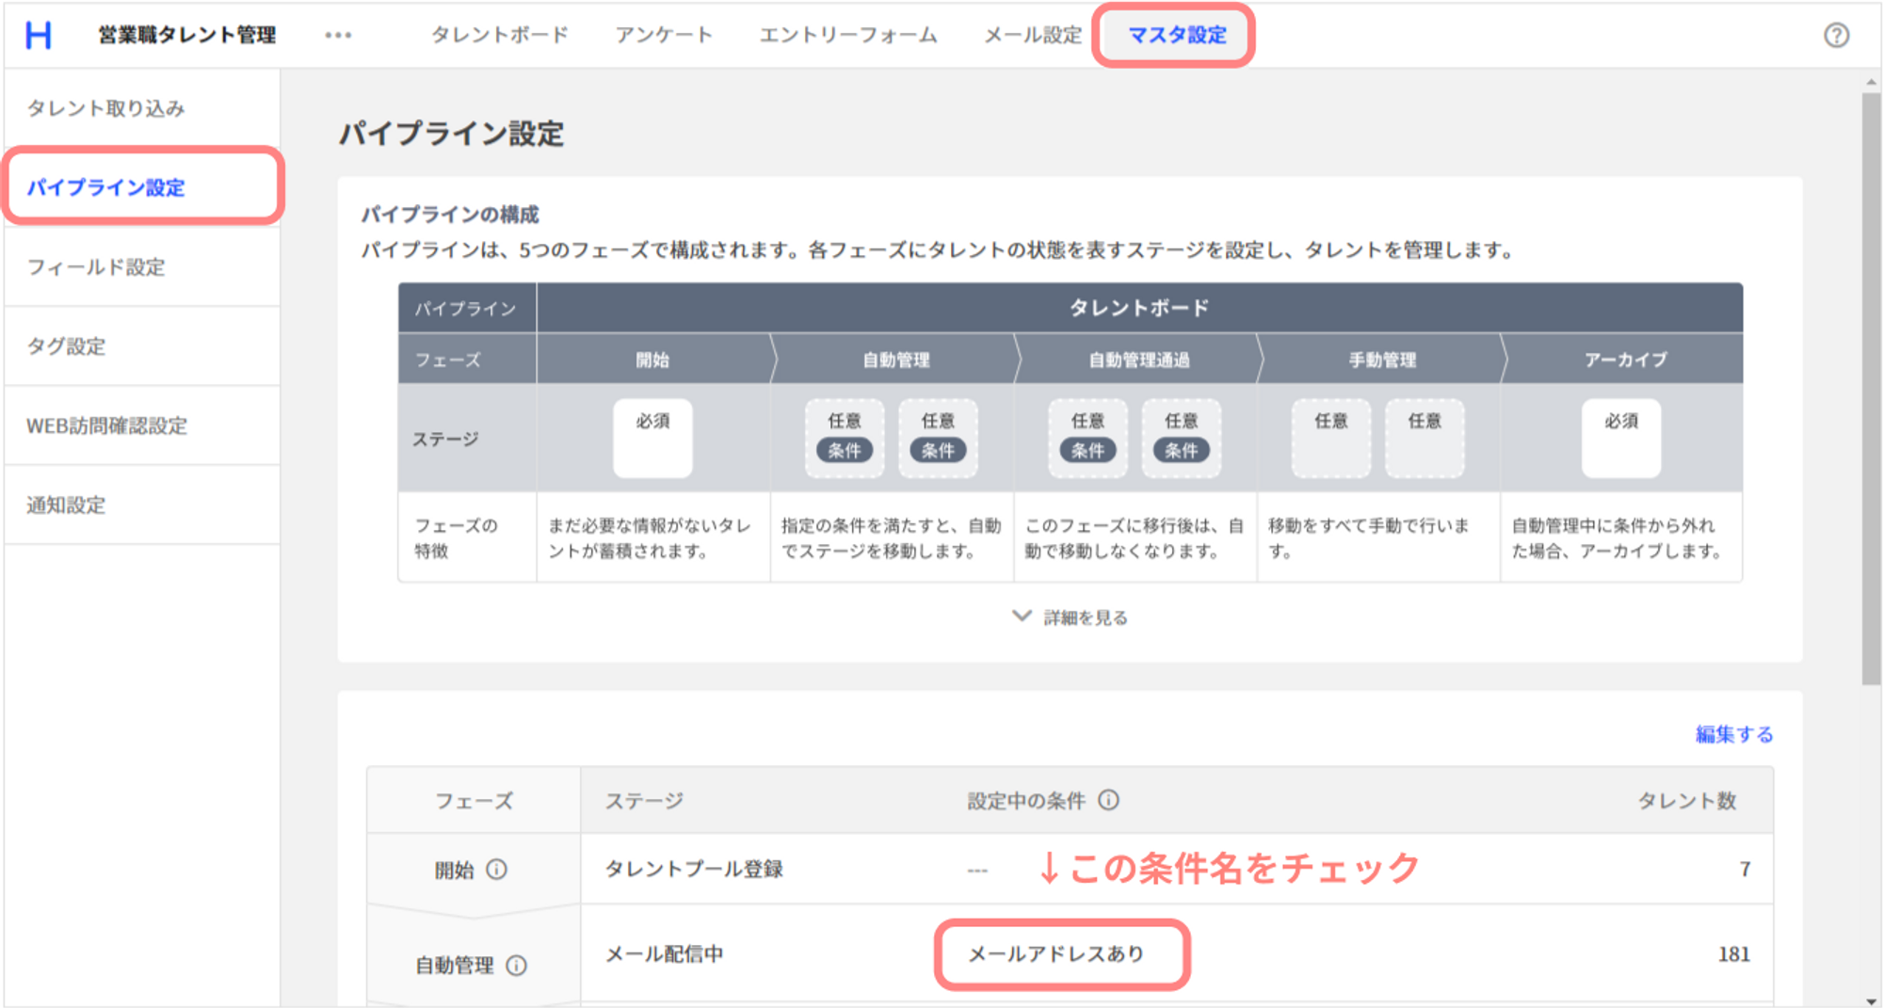This screenshot has height=1008, width=1883.
Task: Switch to エントリーフォーム tab
Action: pos(848,35)
